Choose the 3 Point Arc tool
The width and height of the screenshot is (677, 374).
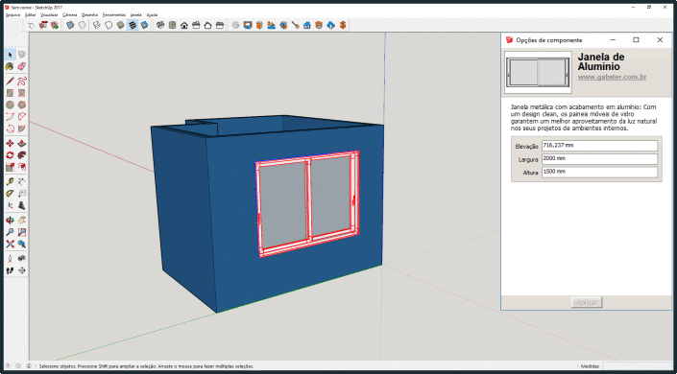click(10, 129)
